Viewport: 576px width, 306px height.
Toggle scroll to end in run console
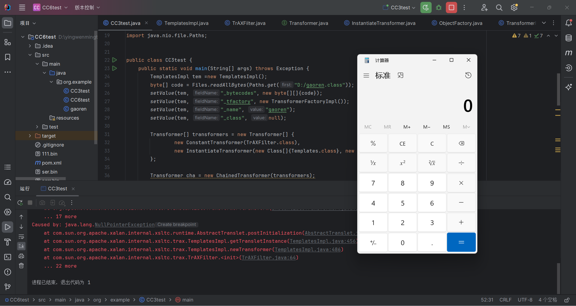[x=21, y=246]
